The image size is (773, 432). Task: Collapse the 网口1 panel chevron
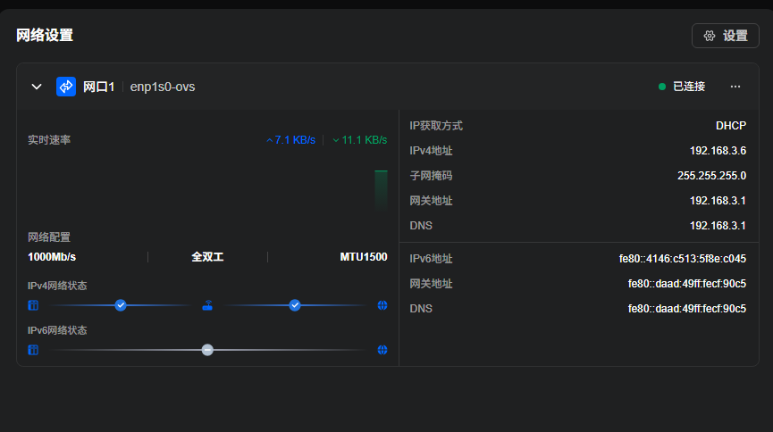coord(37,87)
